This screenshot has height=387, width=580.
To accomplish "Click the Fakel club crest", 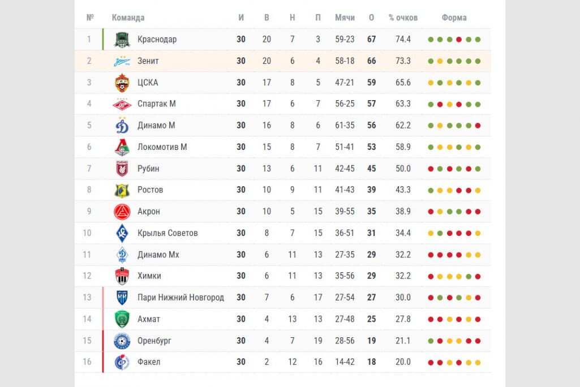I will point(122,362).
